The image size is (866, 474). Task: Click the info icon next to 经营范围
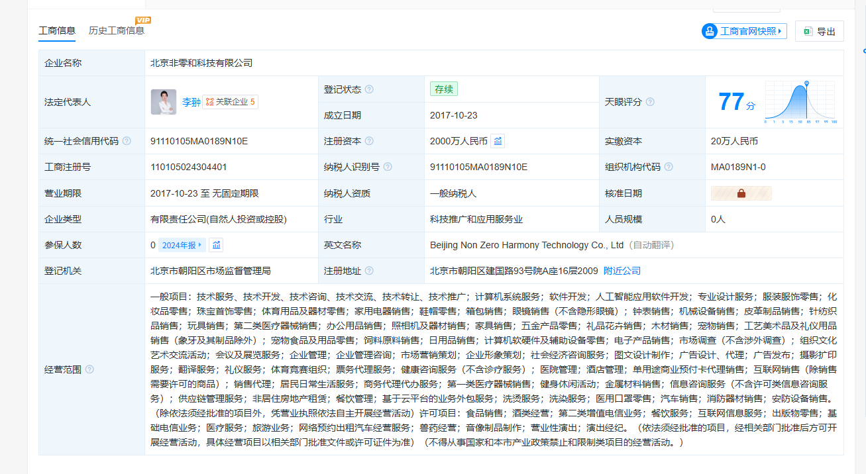(x=89, y=369)
